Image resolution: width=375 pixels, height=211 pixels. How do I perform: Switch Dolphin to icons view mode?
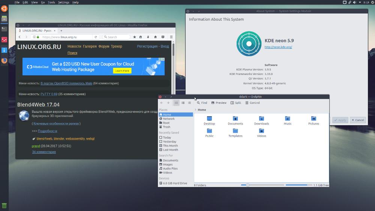click(x=176, y=103)
